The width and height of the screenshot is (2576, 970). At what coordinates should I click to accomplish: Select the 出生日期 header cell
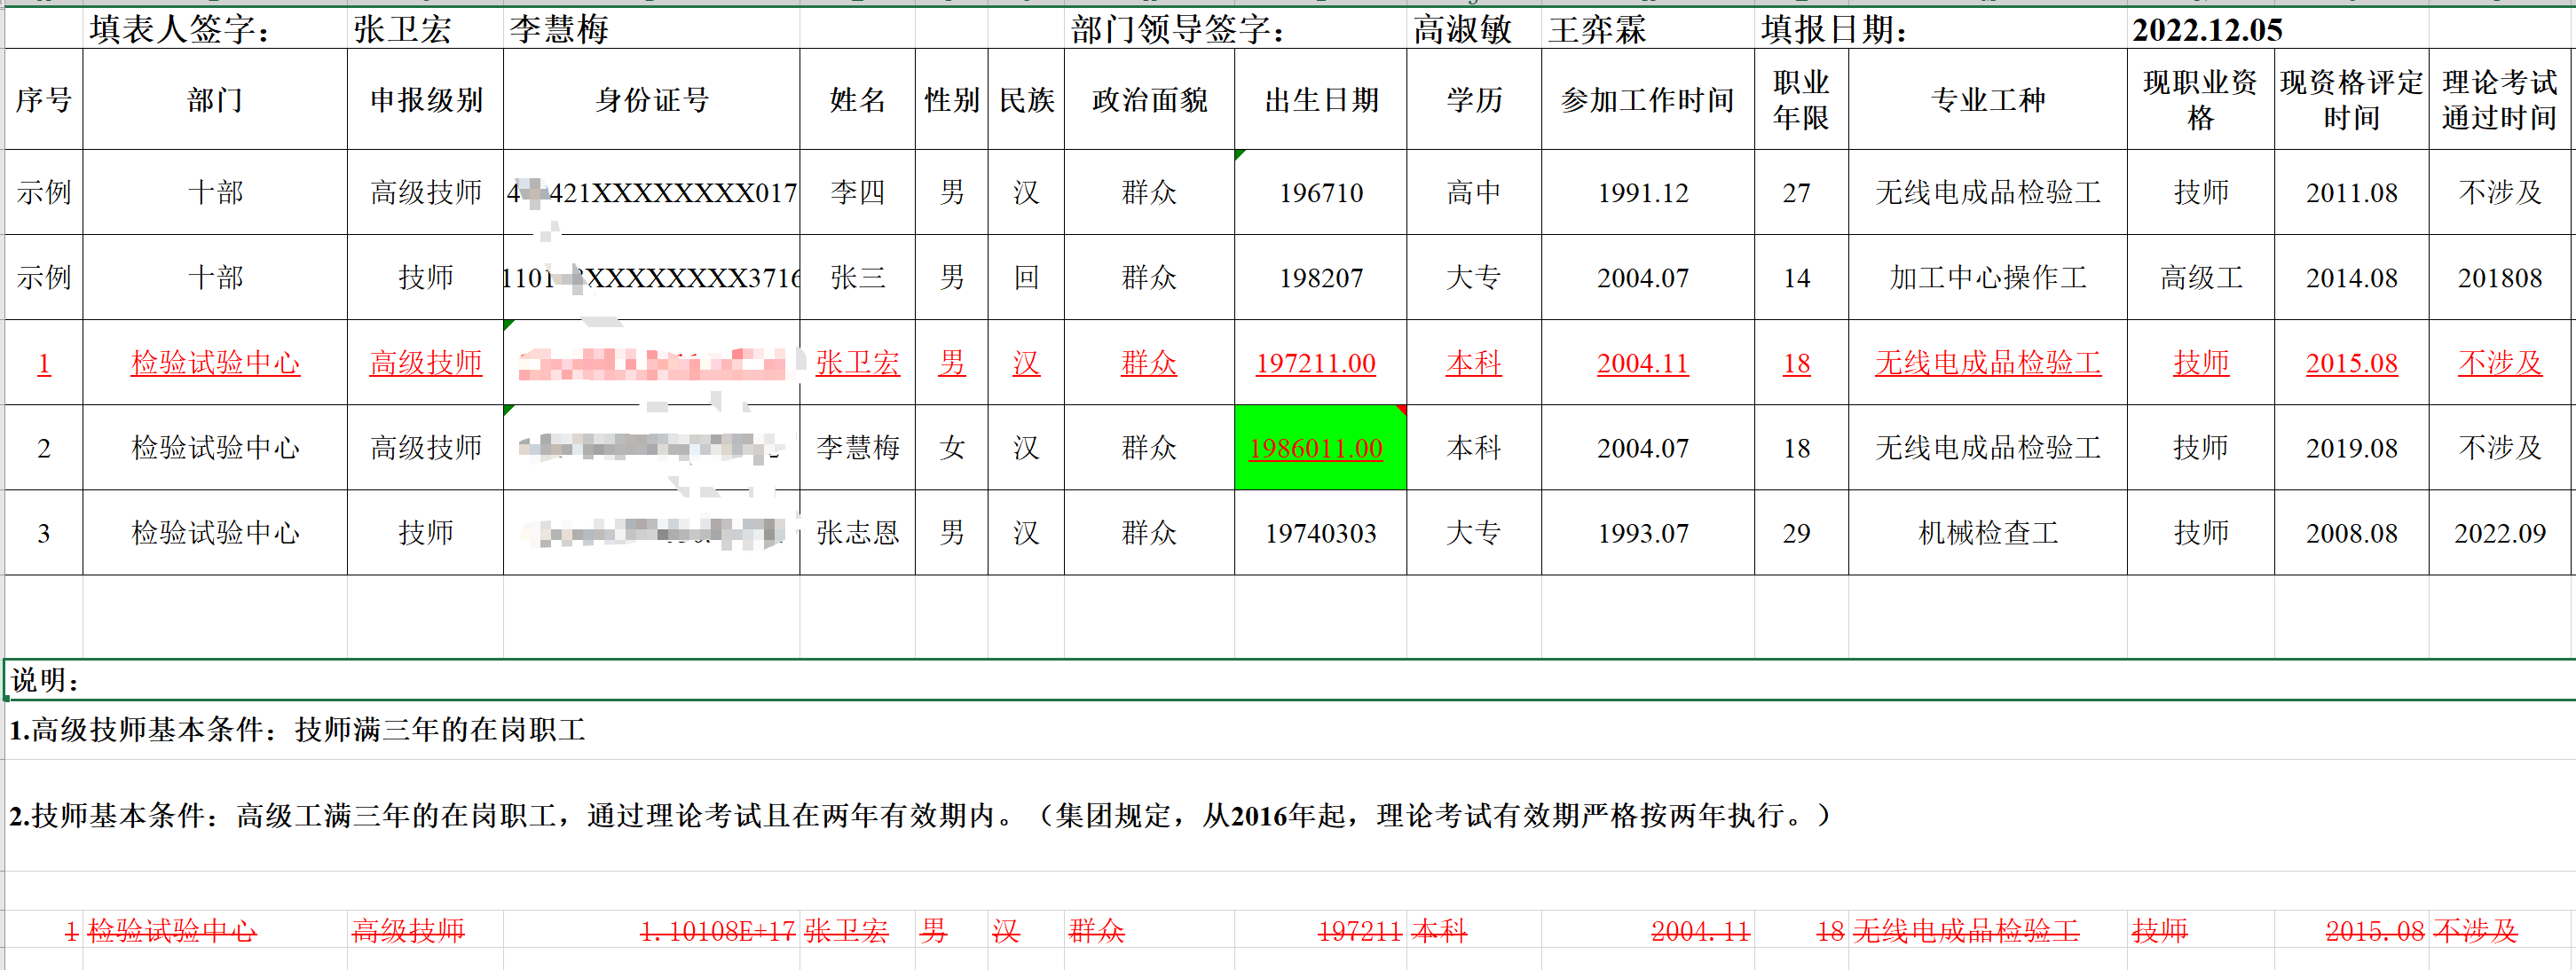point(1321,100)
